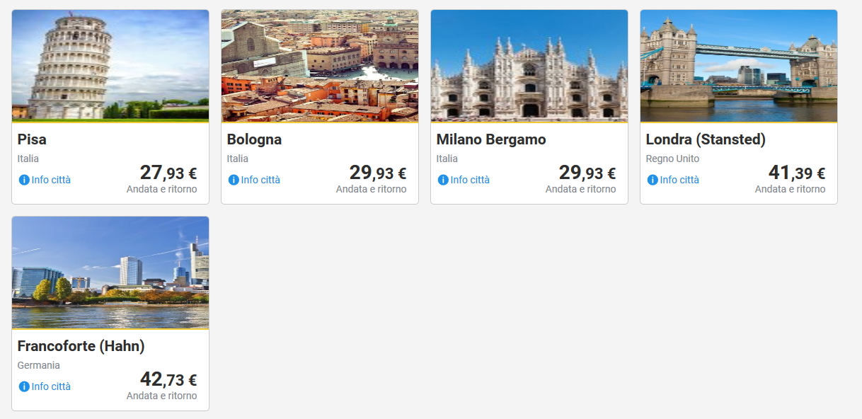Open the Bologna rooftops photo
The image size is (862, 419).
pos(320,65)
